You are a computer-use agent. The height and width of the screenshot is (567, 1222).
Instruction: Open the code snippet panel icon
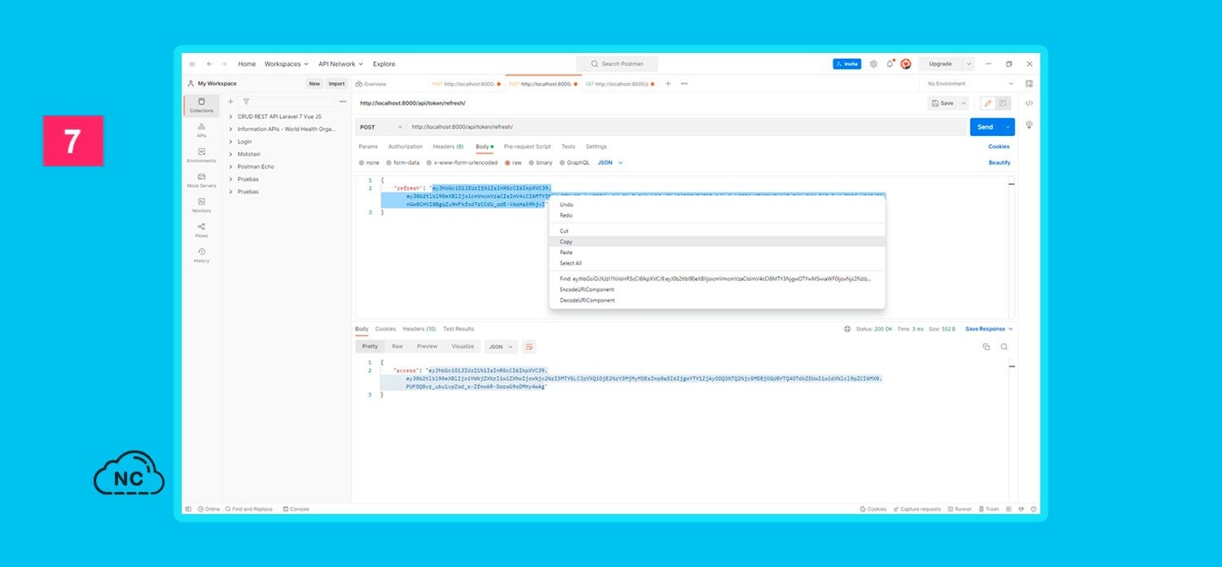point(1029,103)
